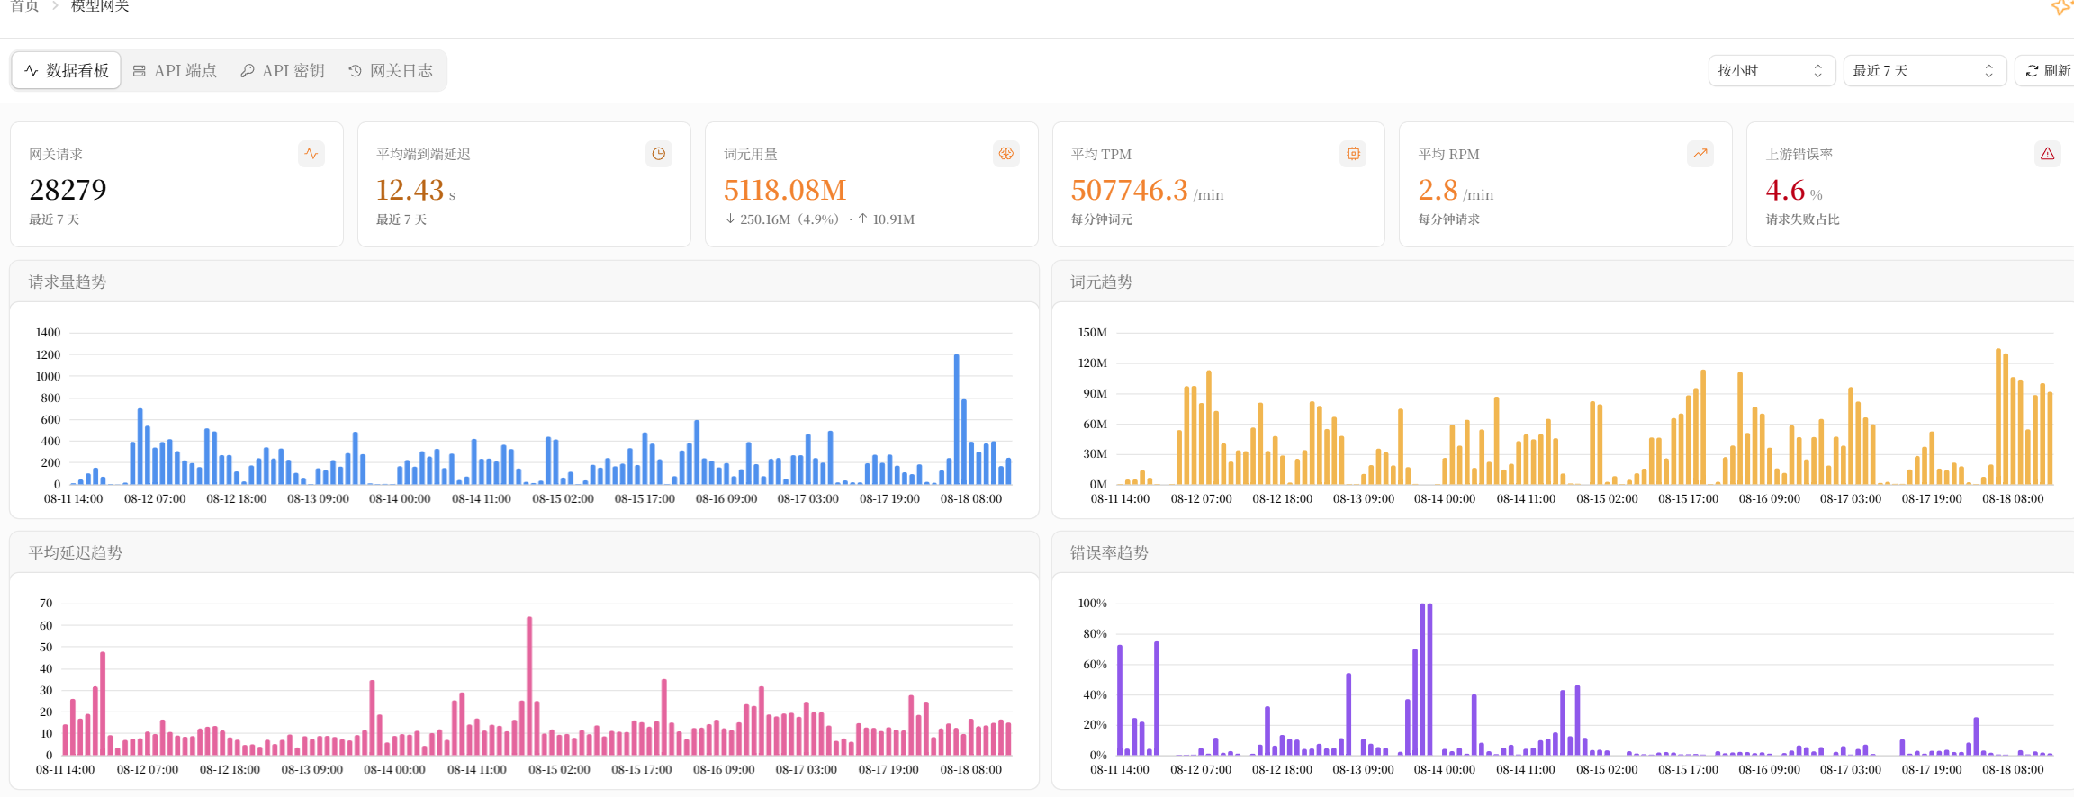Click the sparkle icon at top right corner

(x=2061, y=7)
